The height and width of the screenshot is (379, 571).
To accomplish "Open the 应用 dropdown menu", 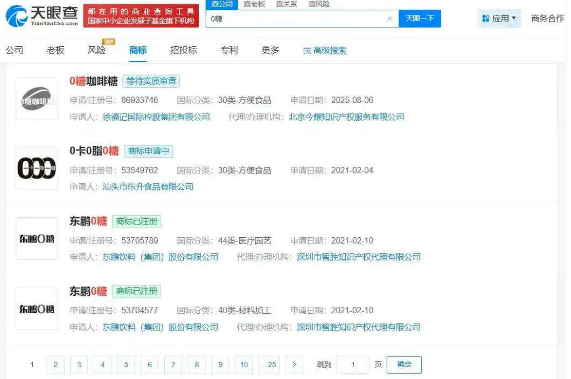I will tap(499, 18).
